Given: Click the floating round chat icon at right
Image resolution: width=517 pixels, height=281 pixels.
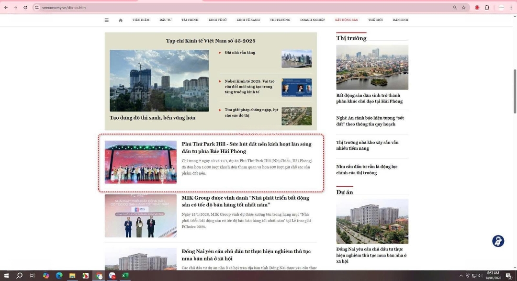Looking at the screenshot, I should coord(498,241).
